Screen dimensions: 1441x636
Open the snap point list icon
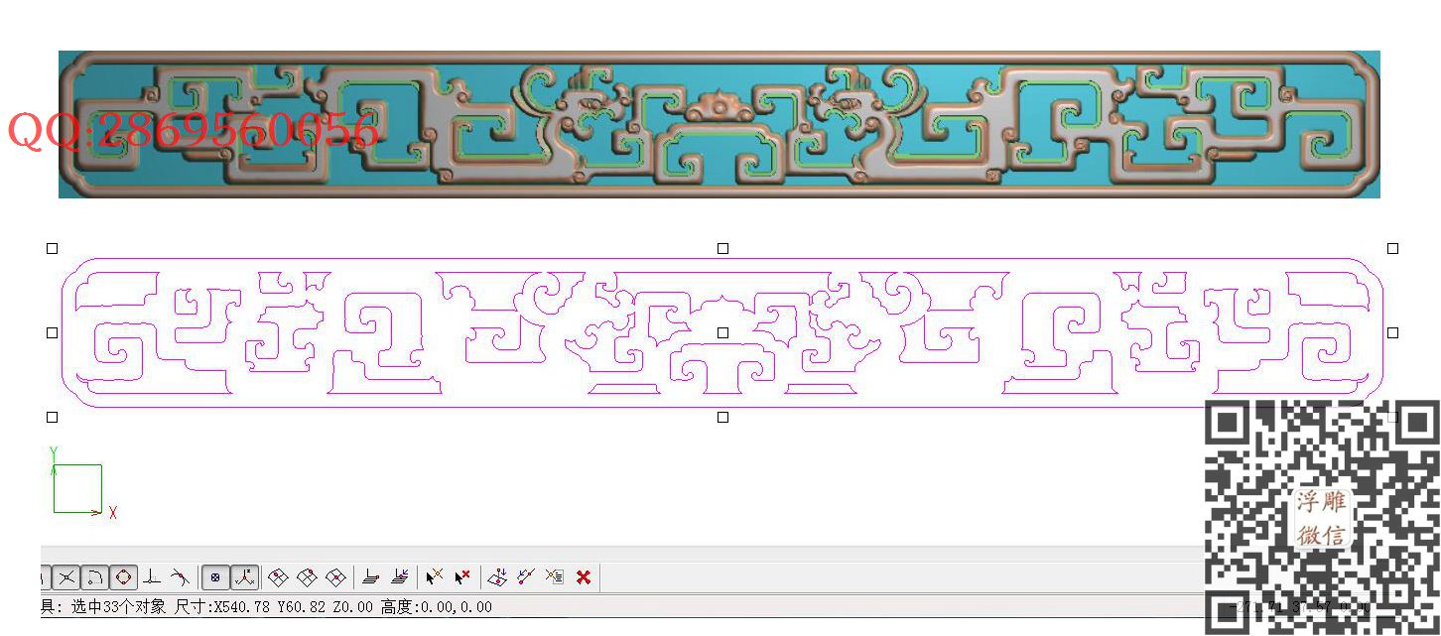click(555, 576)
